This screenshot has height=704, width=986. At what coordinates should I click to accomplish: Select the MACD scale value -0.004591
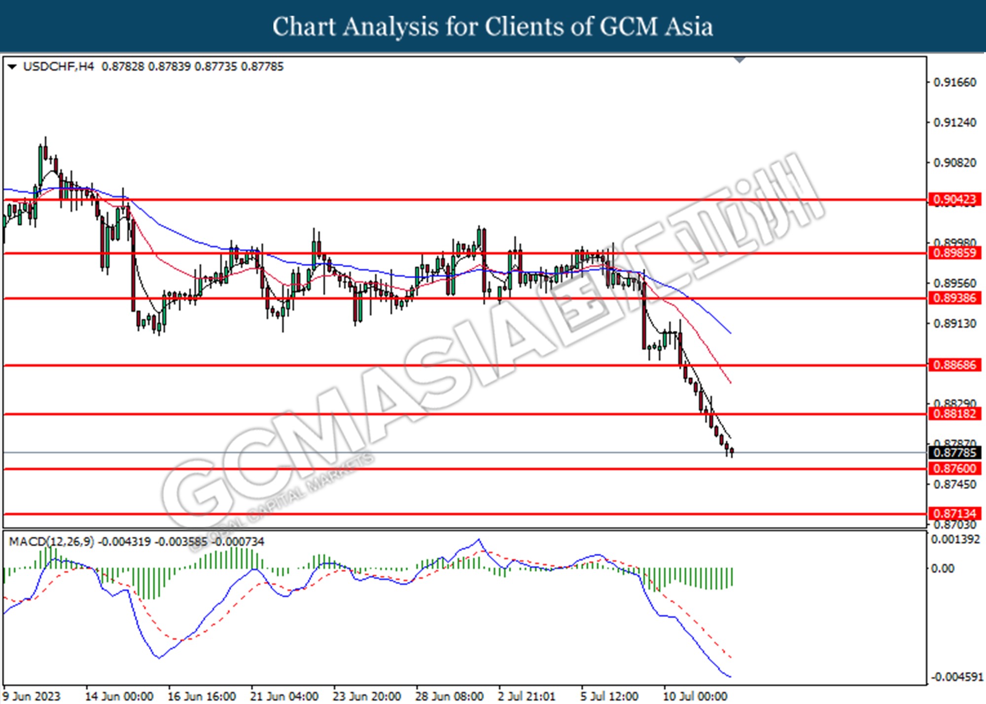(x=956, y=677)
